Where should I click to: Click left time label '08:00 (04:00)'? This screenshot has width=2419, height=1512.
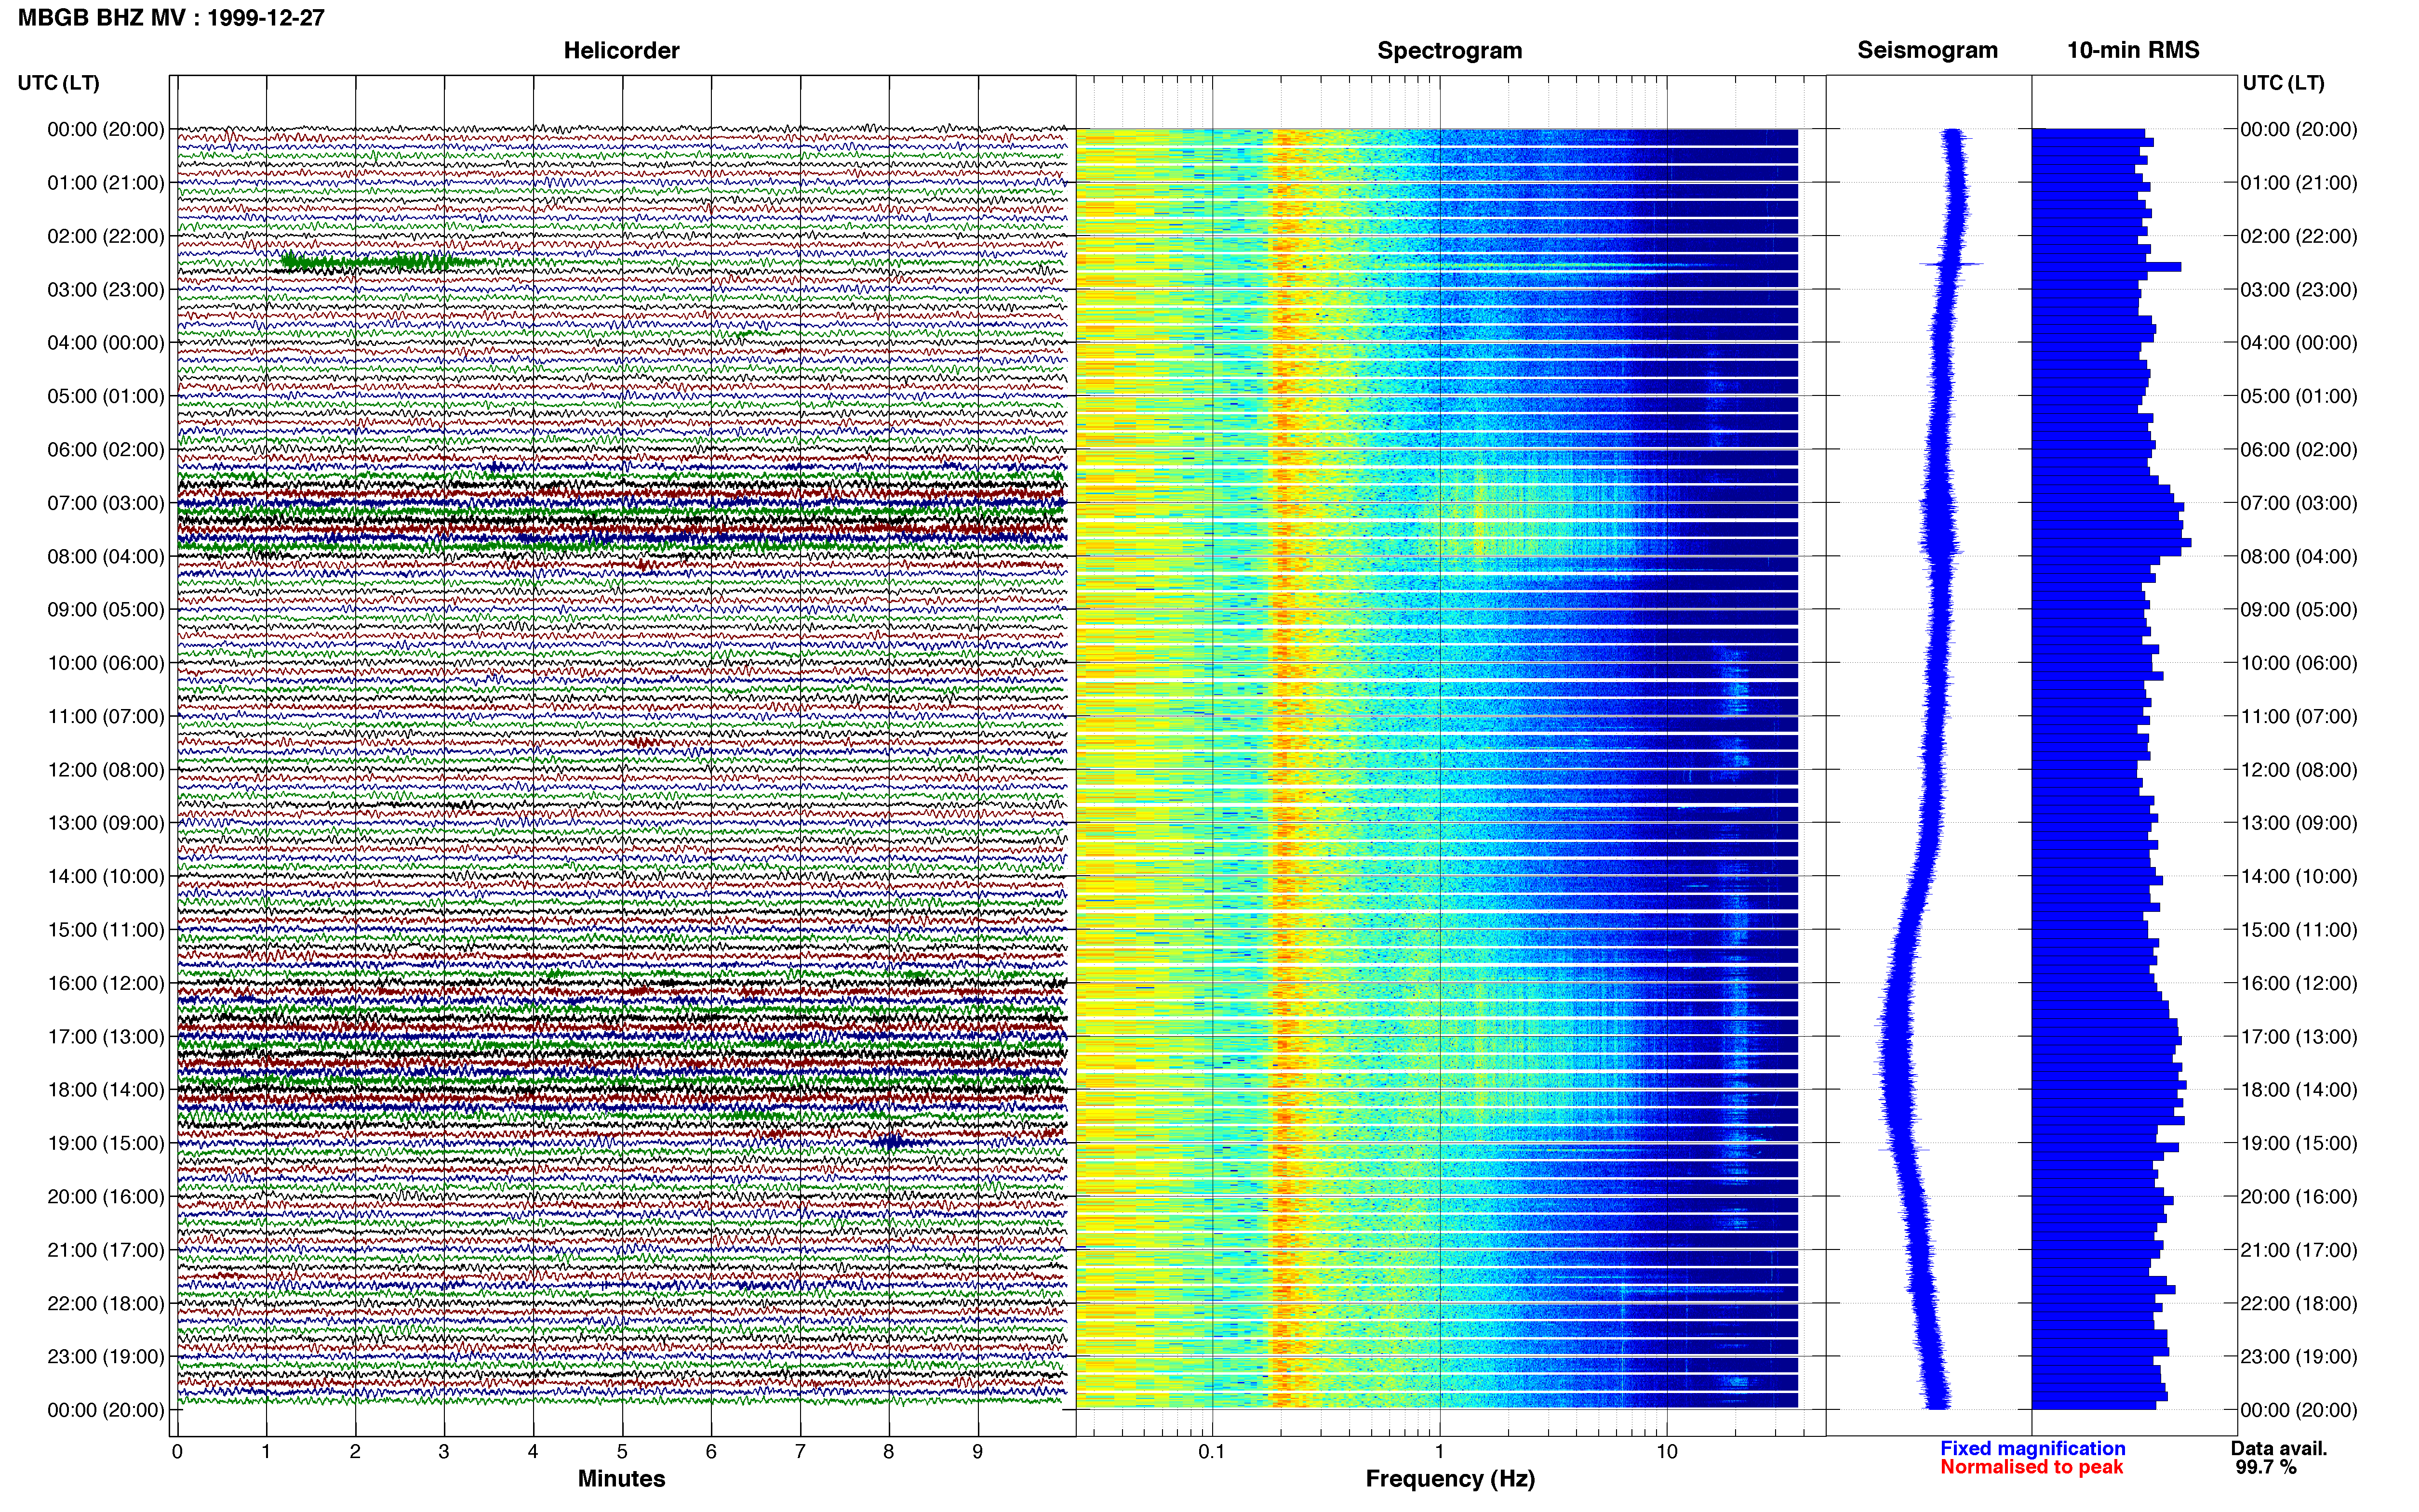tap(106, 556)
